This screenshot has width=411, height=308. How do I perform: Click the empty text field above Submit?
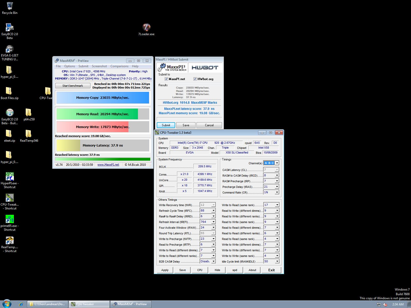pos(189,119)
